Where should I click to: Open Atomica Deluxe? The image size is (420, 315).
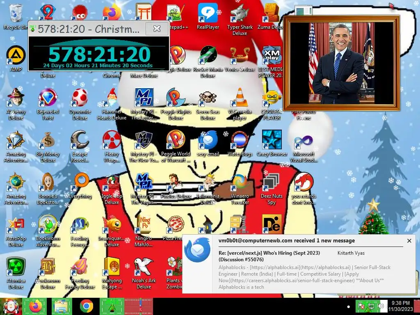coord(16,273)
